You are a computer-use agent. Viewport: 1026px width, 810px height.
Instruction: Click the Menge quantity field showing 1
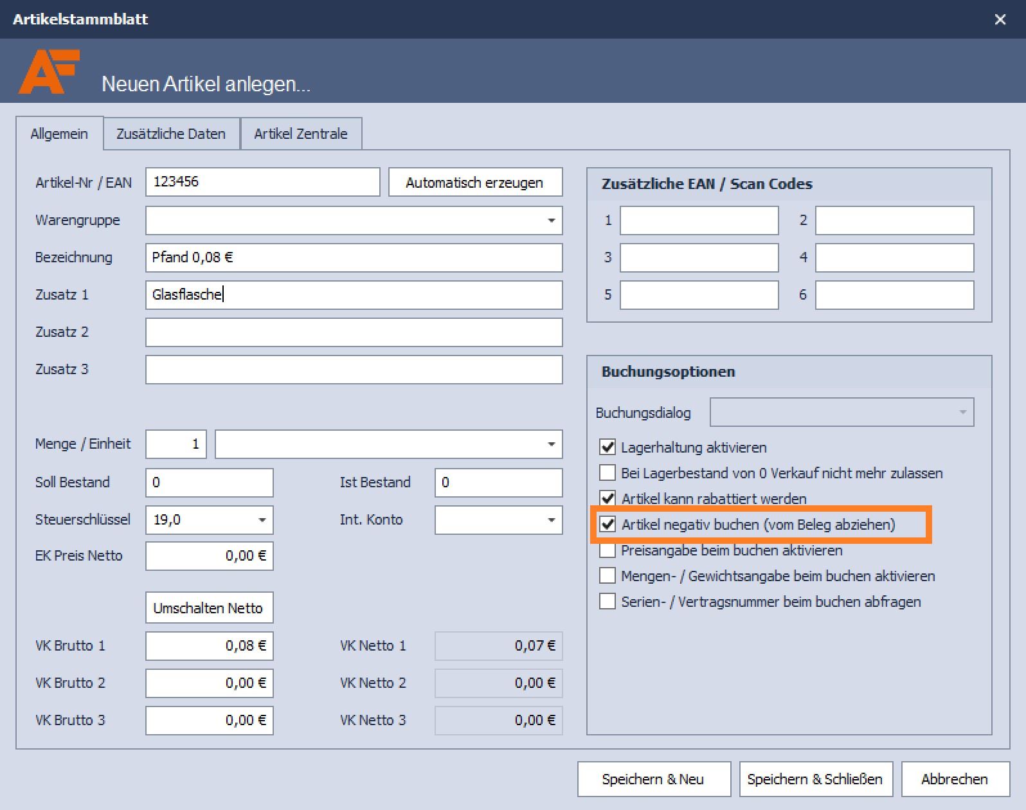(x=176, y=444)
